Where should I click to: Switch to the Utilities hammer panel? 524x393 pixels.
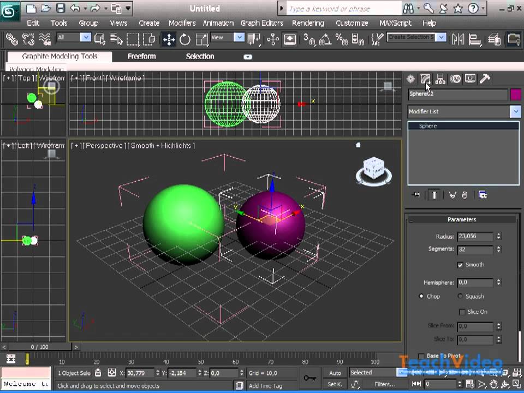(485, 79)
